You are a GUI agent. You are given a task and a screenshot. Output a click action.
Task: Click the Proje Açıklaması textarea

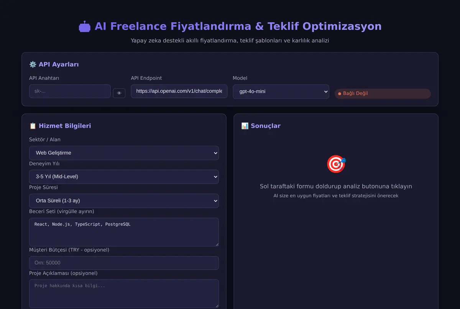(x=124, y=293)
